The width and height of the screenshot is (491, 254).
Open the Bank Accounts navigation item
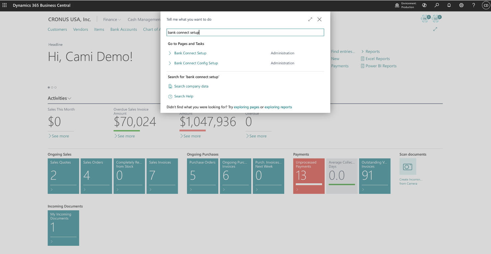(x=124, y=30)
